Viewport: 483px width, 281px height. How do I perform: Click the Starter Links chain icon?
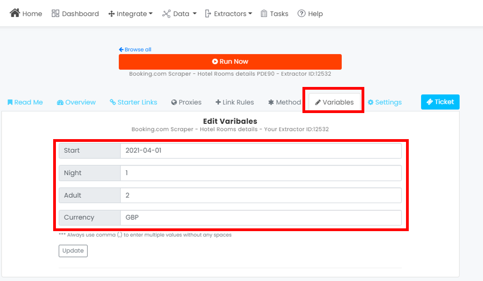pyautogui.click(x=113, y=102)
